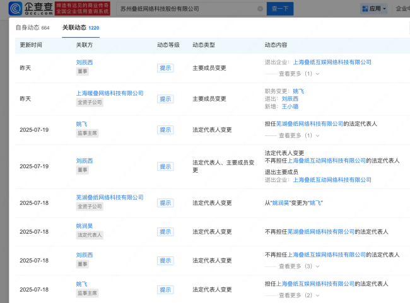Click 提示 badge in first 昨天 row

[165, 68]
